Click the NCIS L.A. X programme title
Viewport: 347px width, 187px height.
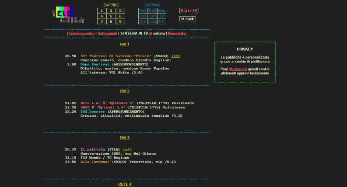tap(107, 103)
